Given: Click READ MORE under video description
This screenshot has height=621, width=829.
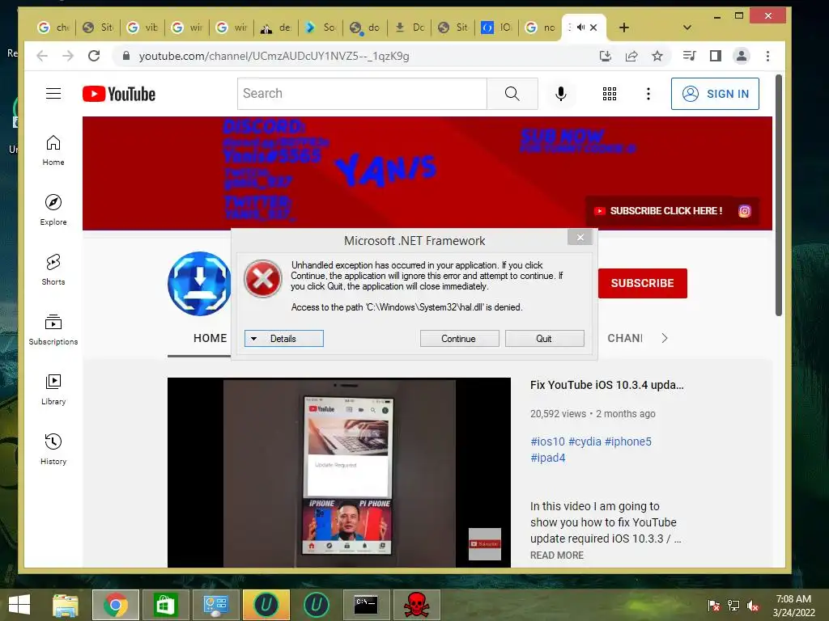Looking at the screenshot, I should (557, 555).
